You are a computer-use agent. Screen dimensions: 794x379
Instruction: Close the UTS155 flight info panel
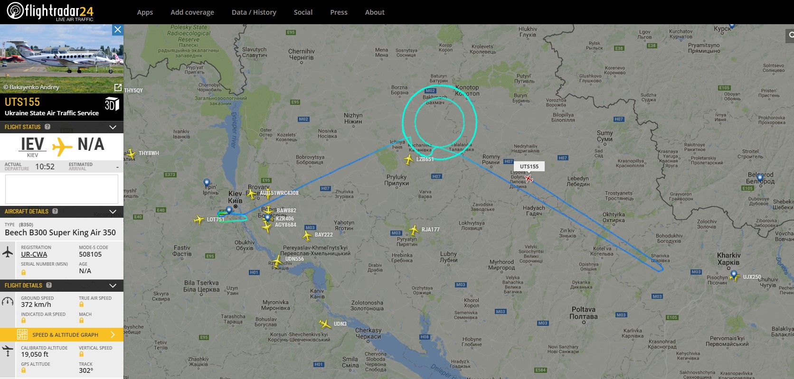(118, 30)
